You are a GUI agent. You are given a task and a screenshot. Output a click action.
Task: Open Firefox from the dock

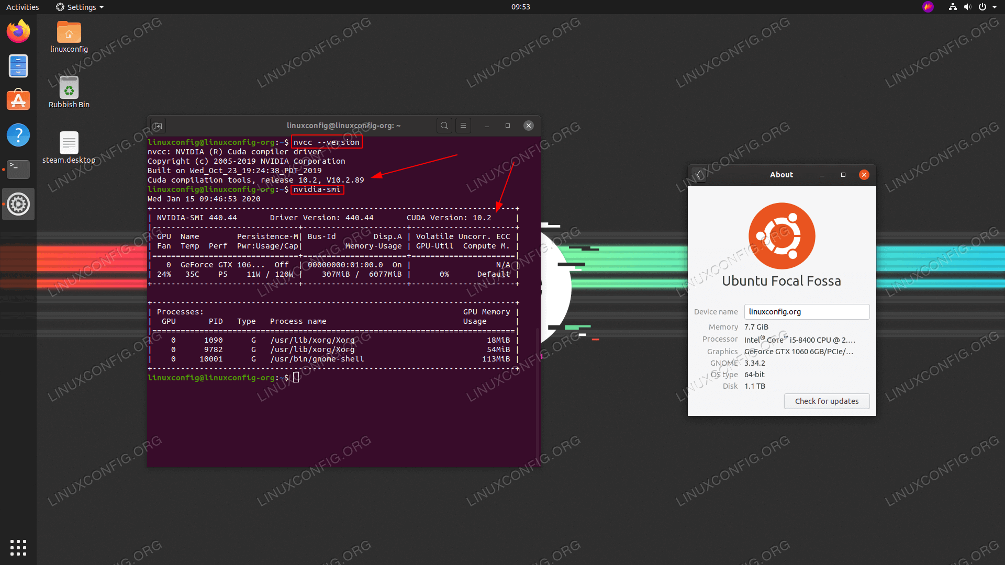click(18, 31)
